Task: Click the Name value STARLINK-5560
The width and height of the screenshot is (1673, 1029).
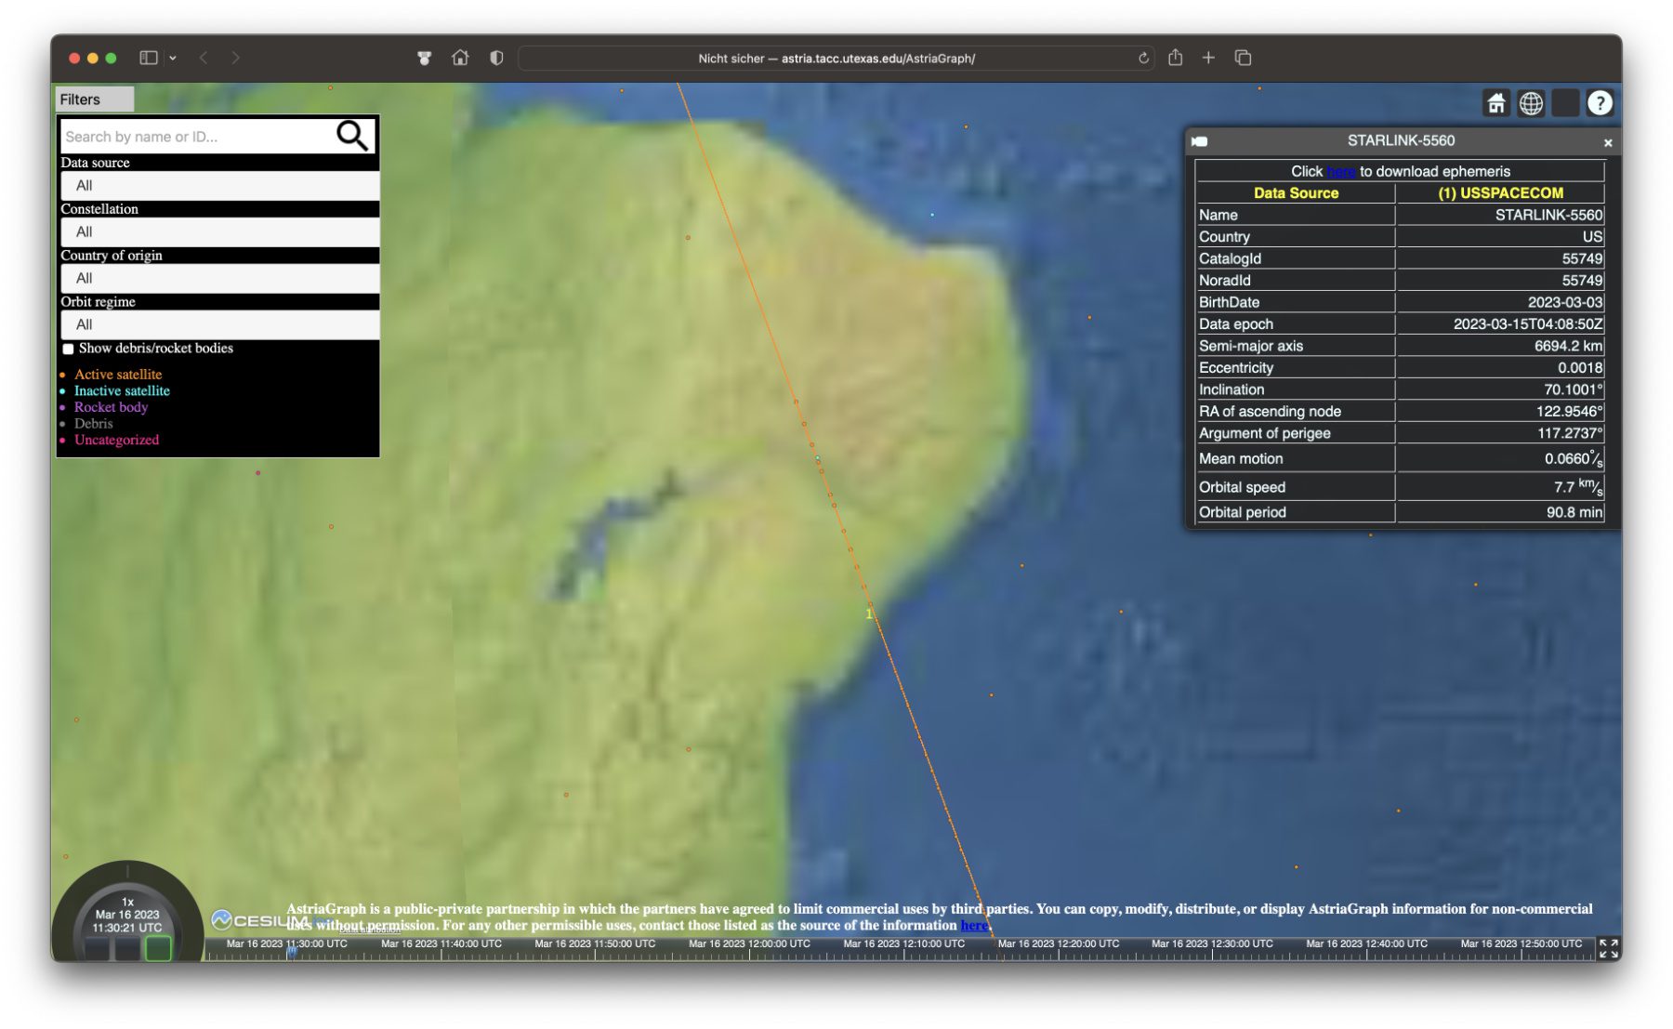Action: [1548, 215]
